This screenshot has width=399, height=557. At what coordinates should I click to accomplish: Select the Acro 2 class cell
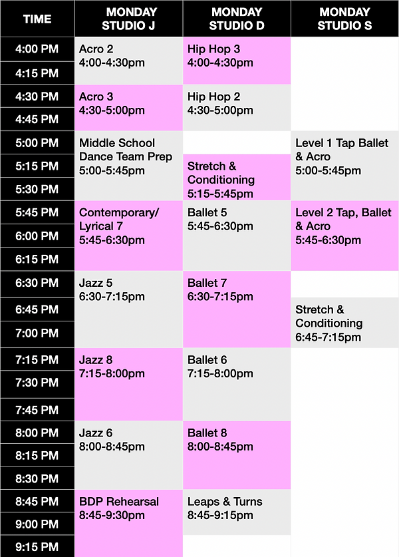(128, 61)
